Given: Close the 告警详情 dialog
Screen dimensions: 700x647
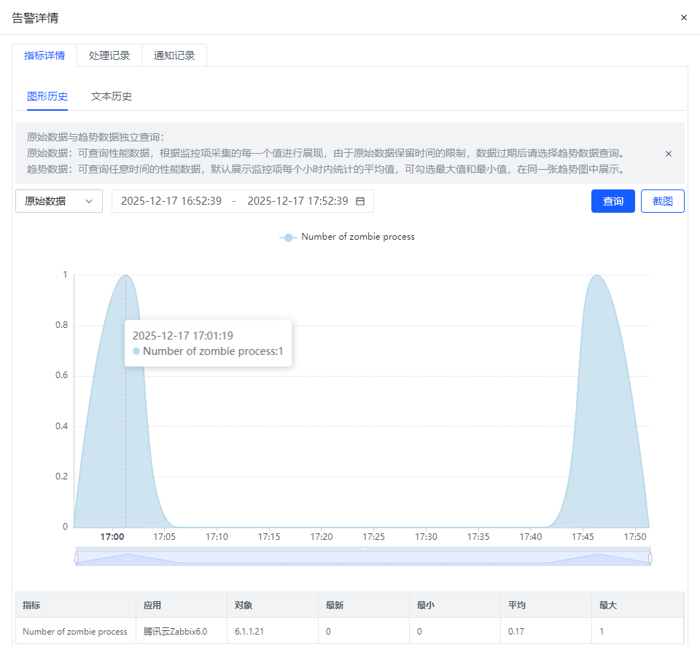Looking at the screenshot, I should click(x=683, y=17).
